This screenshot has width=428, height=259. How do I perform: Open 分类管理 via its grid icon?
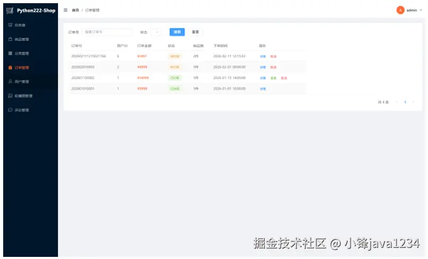pos(11,54)
